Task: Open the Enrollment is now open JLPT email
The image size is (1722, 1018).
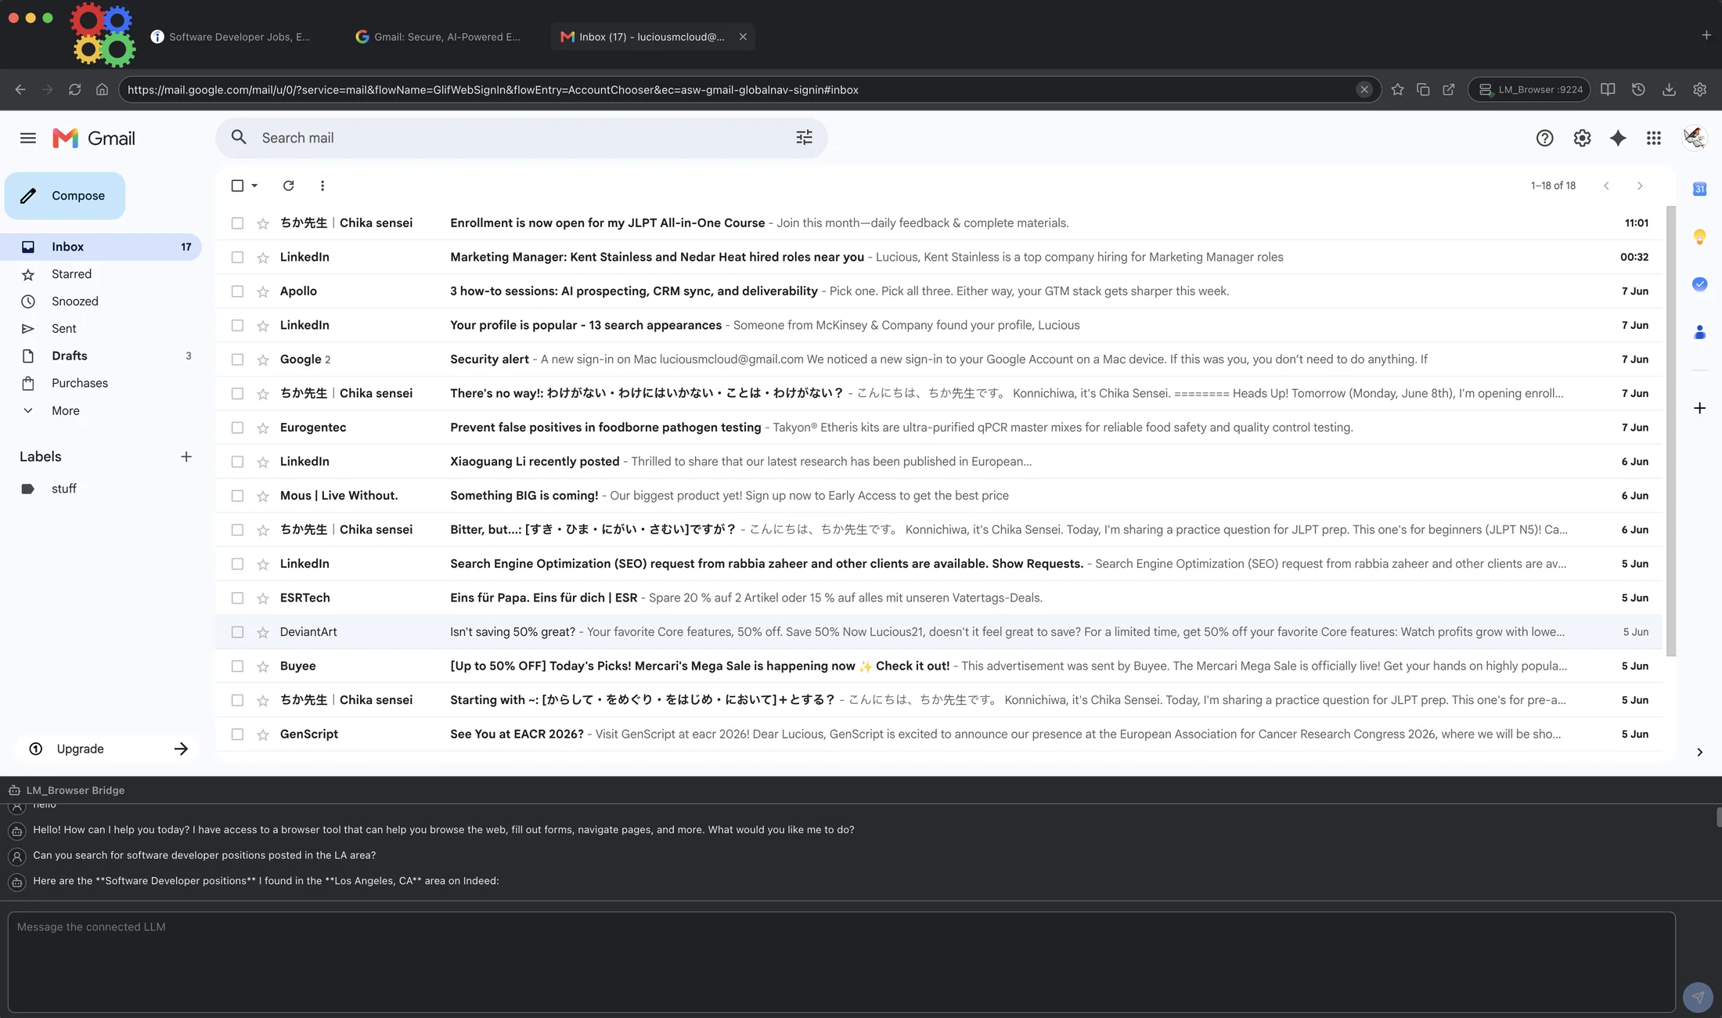Action: click(939, 223)
